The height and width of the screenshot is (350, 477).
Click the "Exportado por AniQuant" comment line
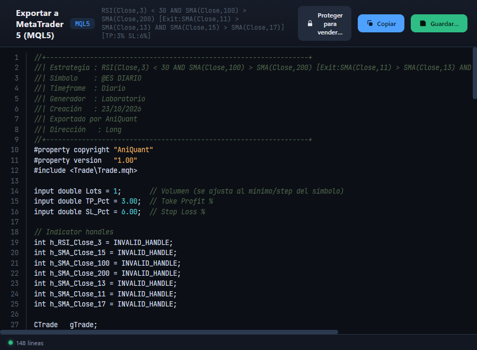coord(85,119)
